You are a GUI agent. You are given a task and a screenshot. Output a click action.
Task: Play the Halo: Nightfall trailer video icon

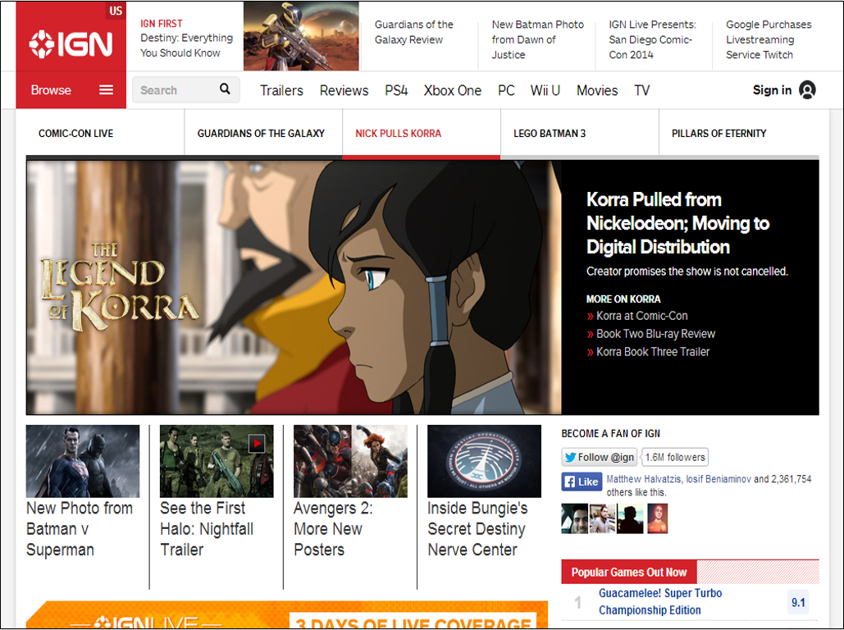tap(257, 444)
